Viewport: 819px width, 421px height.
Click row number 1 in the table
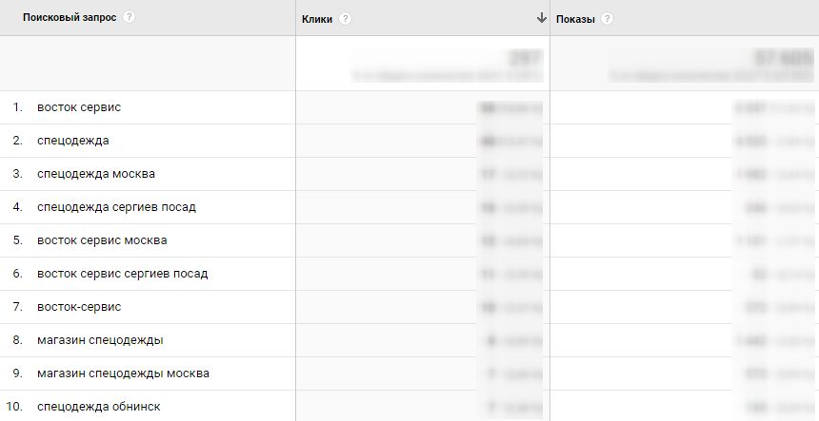(17, 107)
